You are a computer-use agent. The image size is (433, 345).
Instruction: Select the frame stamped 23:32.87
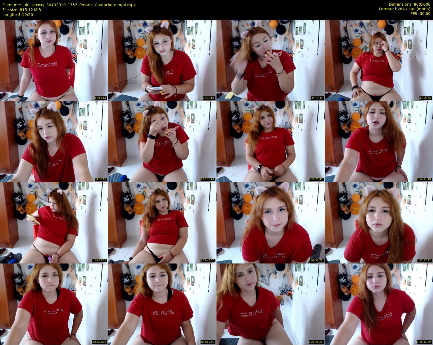pyautogui.click(x=162, y=60)
